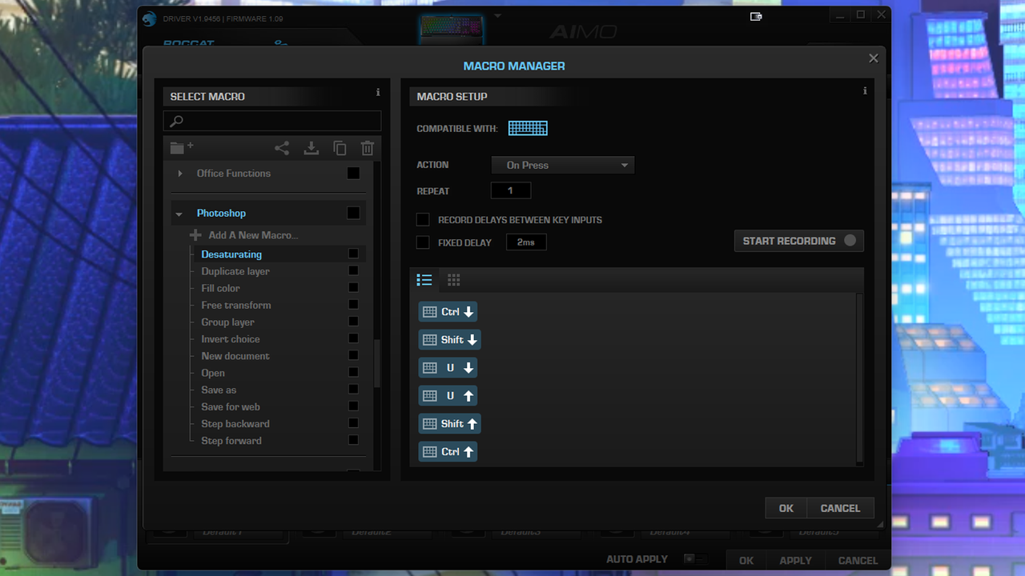Tick the Office Functions folder checkbox
This screenshot has height=576, width=1025.
[x=353, y=174]
